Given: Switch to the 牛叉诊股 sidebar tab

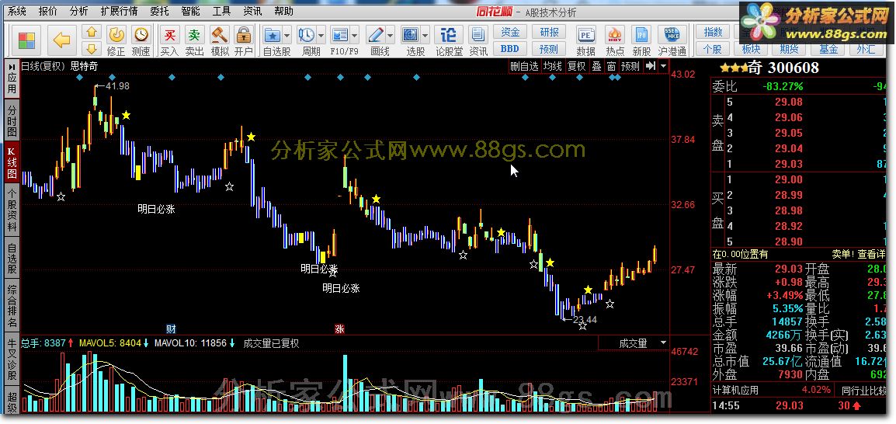Looking at the screenshot, I should coord(12,360).
